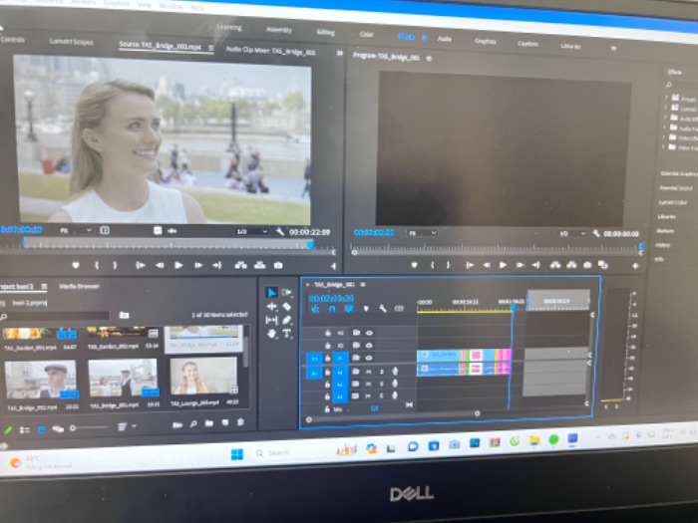
Task: Select the Ripple Edit tool
Action: pos(271,307)
